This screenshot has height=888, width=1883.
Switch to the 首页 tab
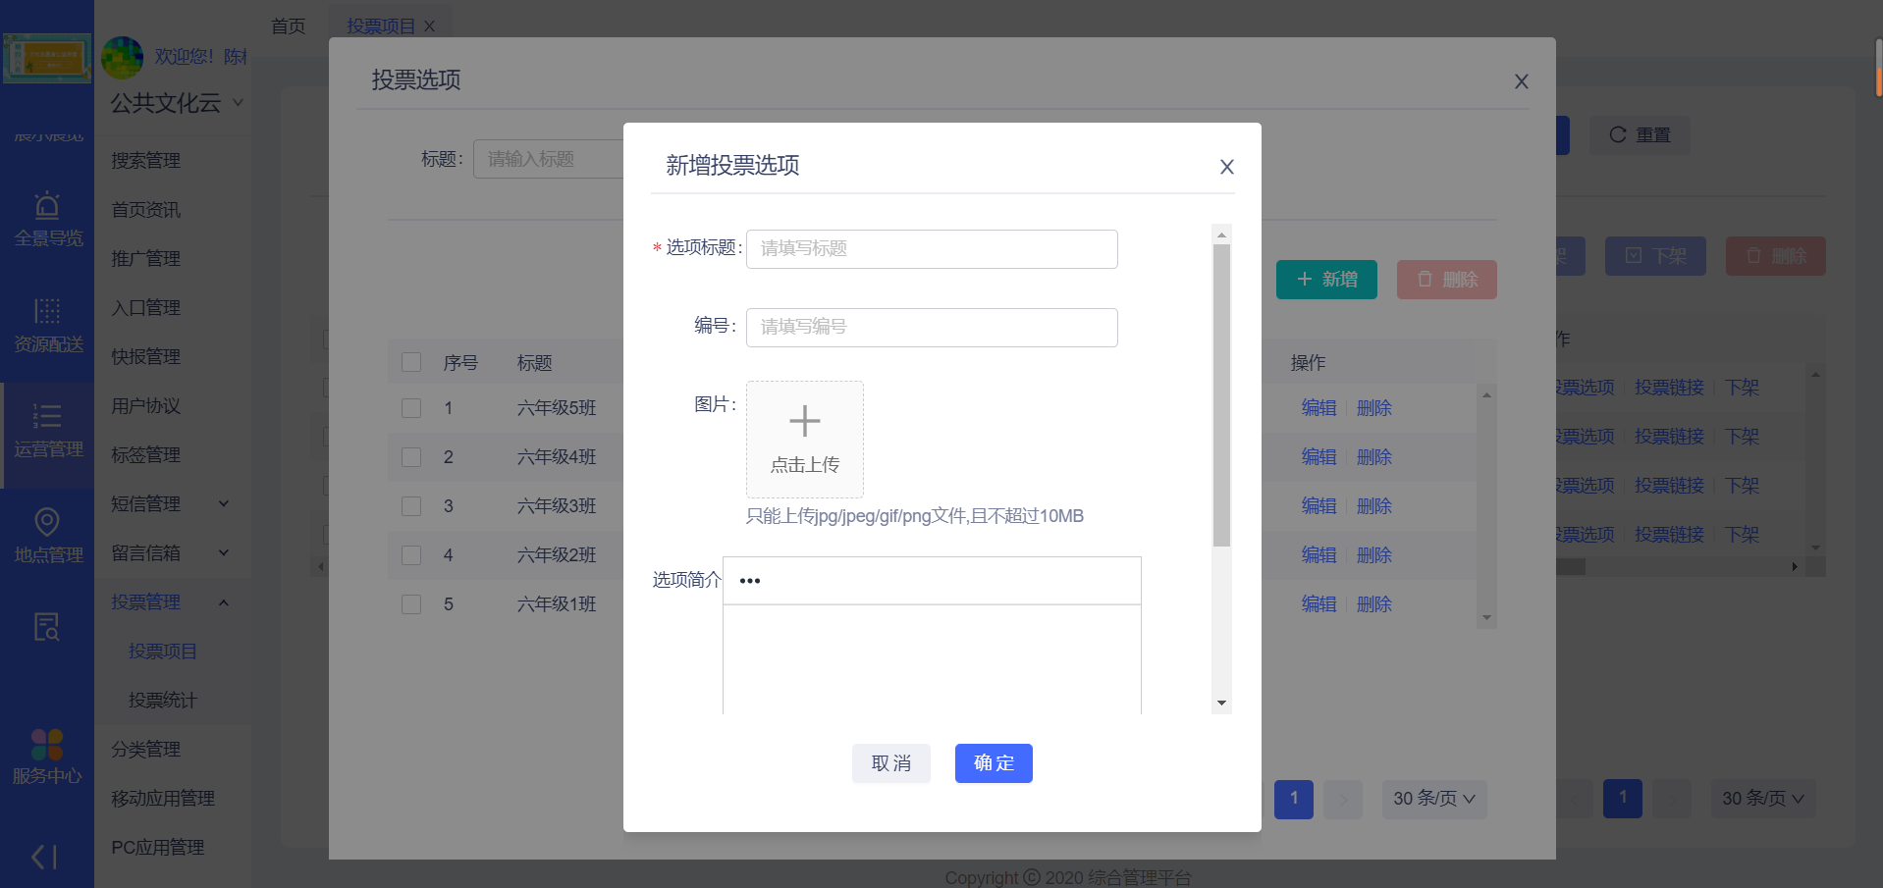pyautogui.click(x=288, y=26)
